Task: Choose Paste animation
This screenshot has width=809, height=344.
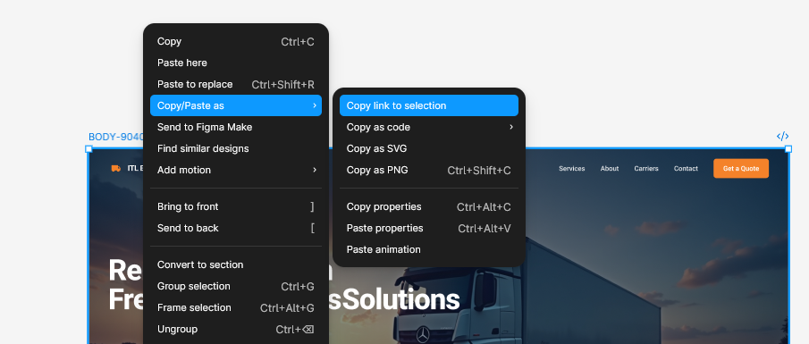Action: pos(429,249)
